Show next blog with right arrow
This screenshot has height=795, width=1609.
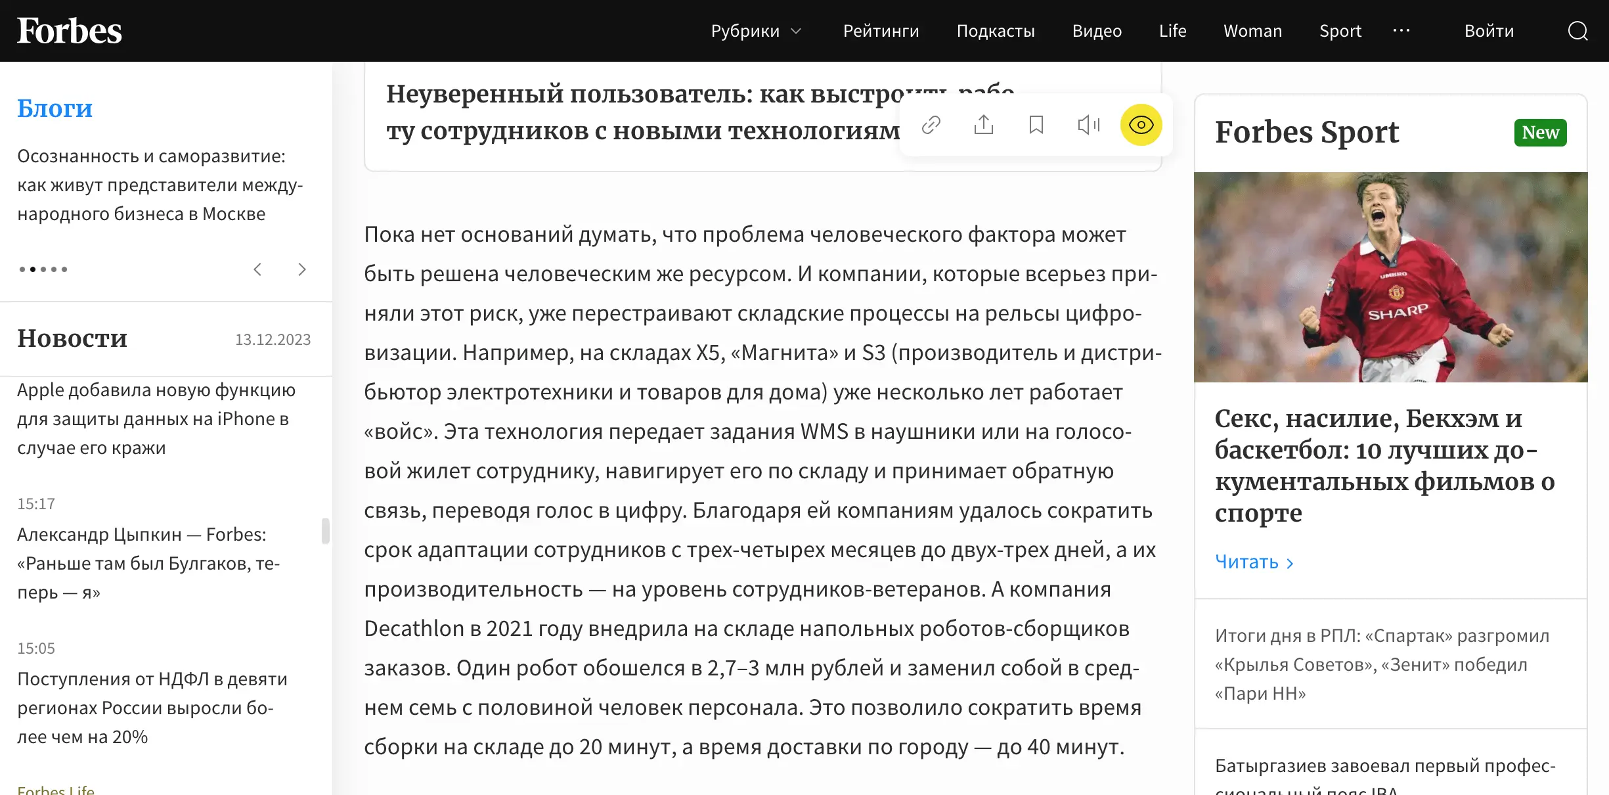(301, 269)
